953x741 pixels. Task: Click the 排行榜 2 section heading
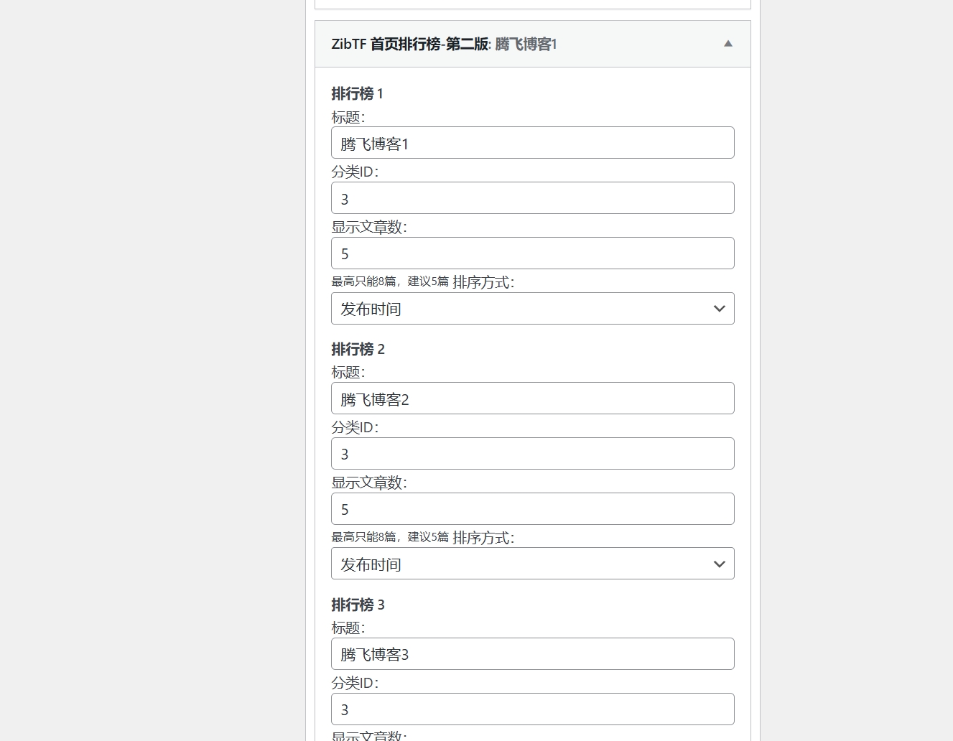(x=358, y=350)
